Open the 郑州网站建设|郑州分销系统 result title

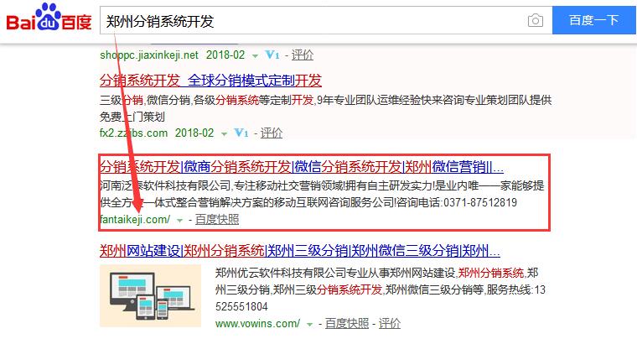301,251
